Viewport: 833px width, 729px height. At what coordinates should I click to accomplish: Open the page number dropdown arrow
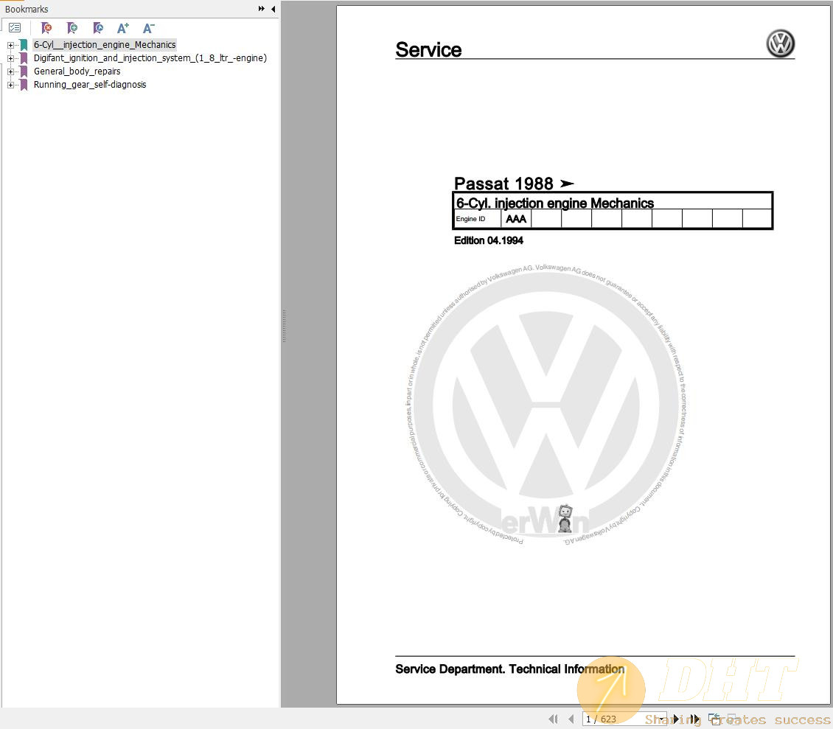point(661,719)
